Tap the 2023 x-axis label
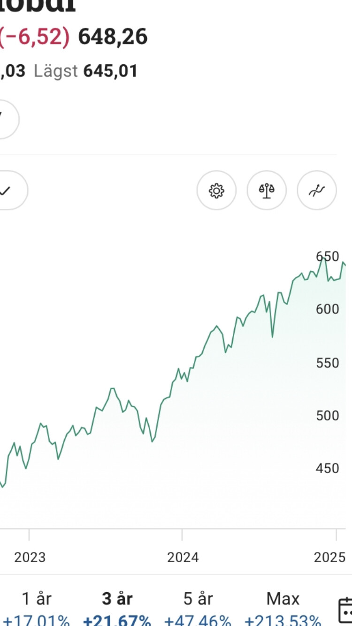The height and width of the screenshot is (626, 352). click(x=30, y=557)
